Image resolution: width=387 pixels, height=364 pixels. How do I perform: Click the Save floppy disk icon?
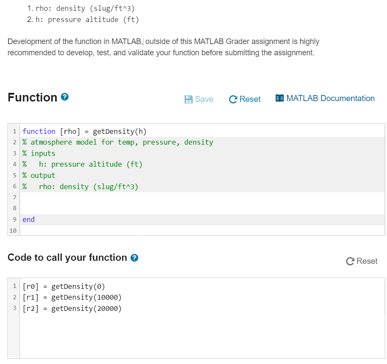(x=189, y=99)
